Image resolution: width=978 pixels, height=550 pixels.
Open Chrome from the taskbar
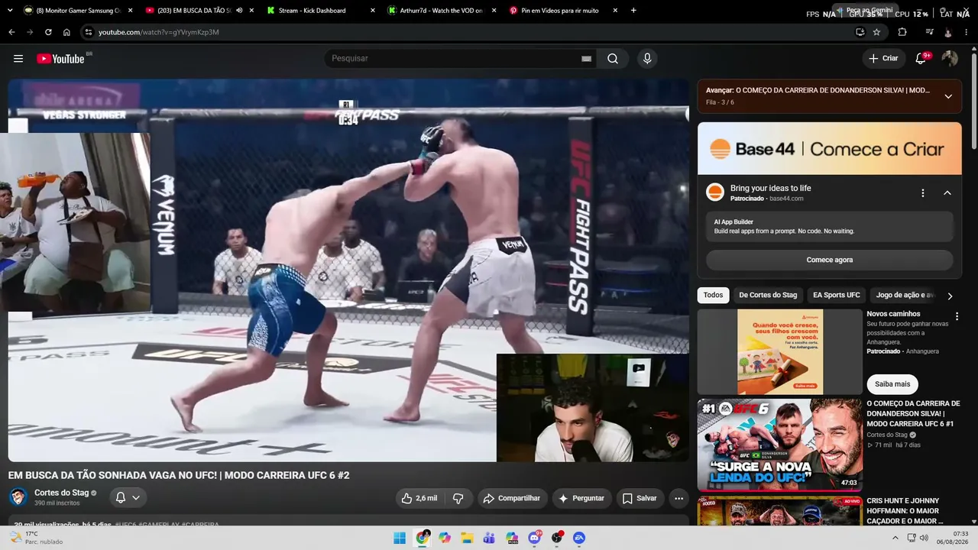pos(423,538)
